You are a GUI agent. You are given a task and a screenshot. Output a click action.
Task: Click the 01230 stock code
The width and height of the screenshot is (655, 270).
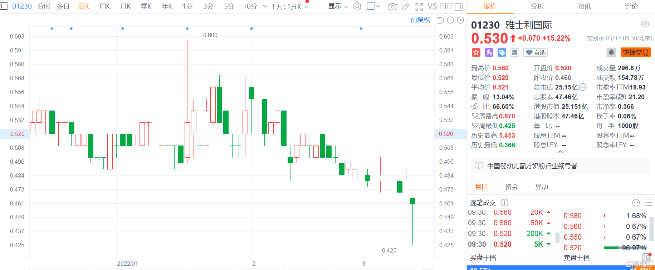pos(22,6)
